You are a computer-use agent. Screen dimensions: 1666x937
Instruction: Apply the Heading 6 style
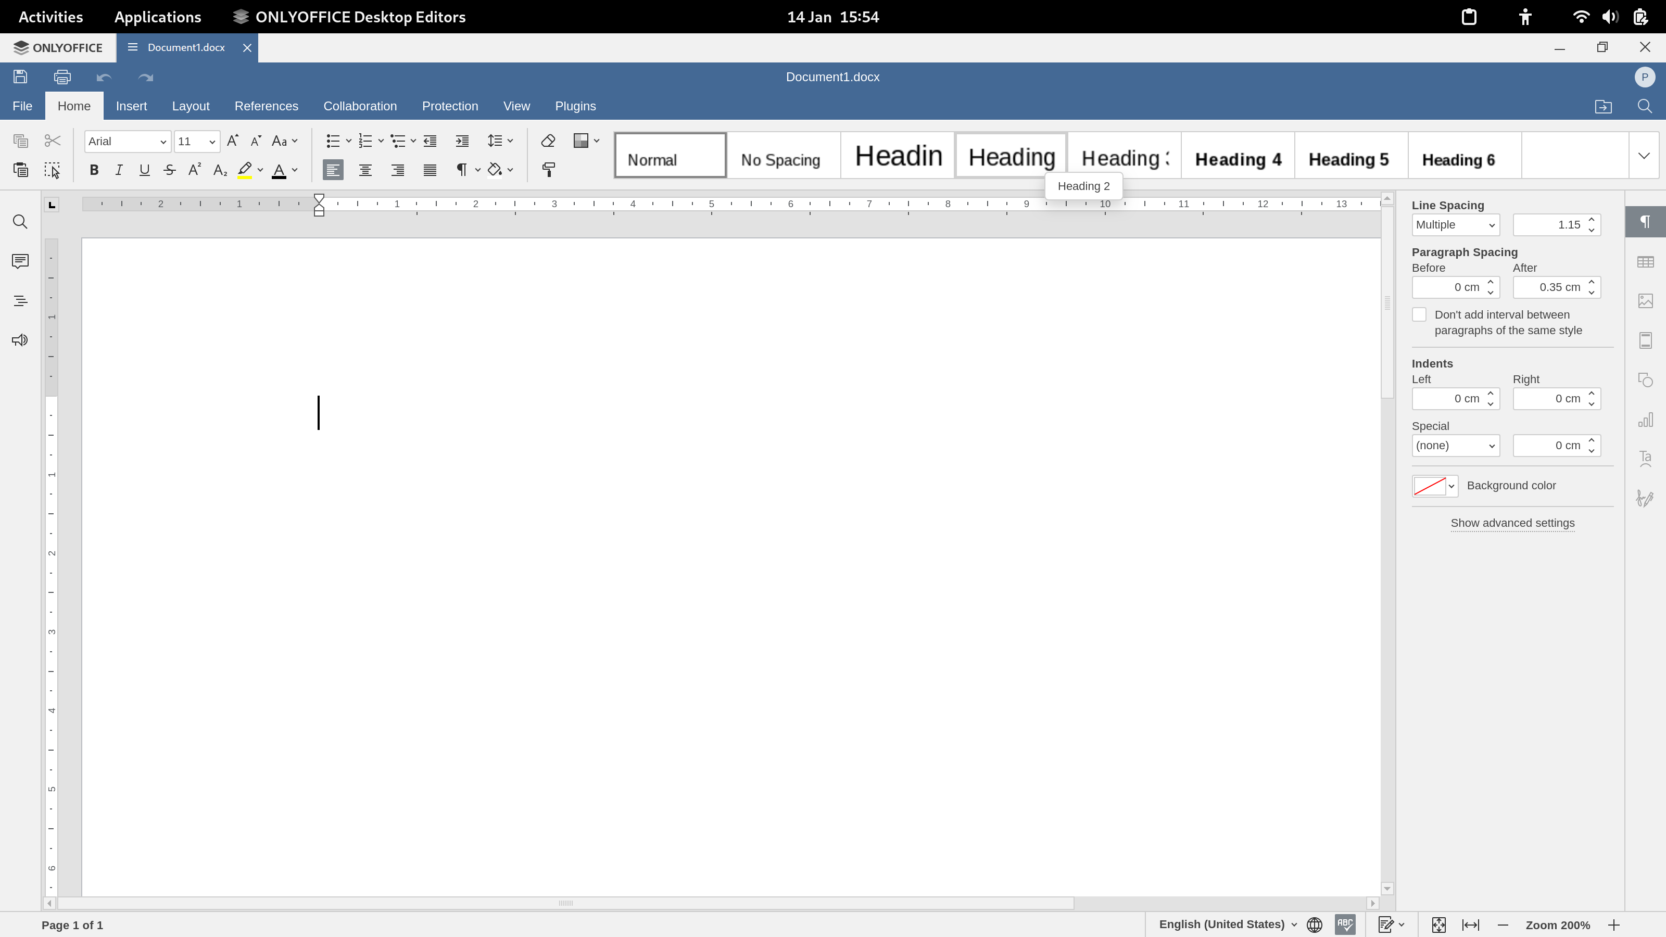tap(1465, 155)
